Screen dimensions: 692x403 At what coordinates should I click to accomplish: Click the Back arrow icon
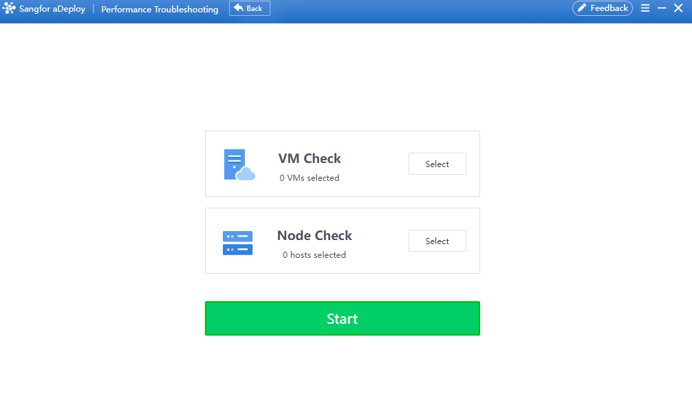[239, 8]
